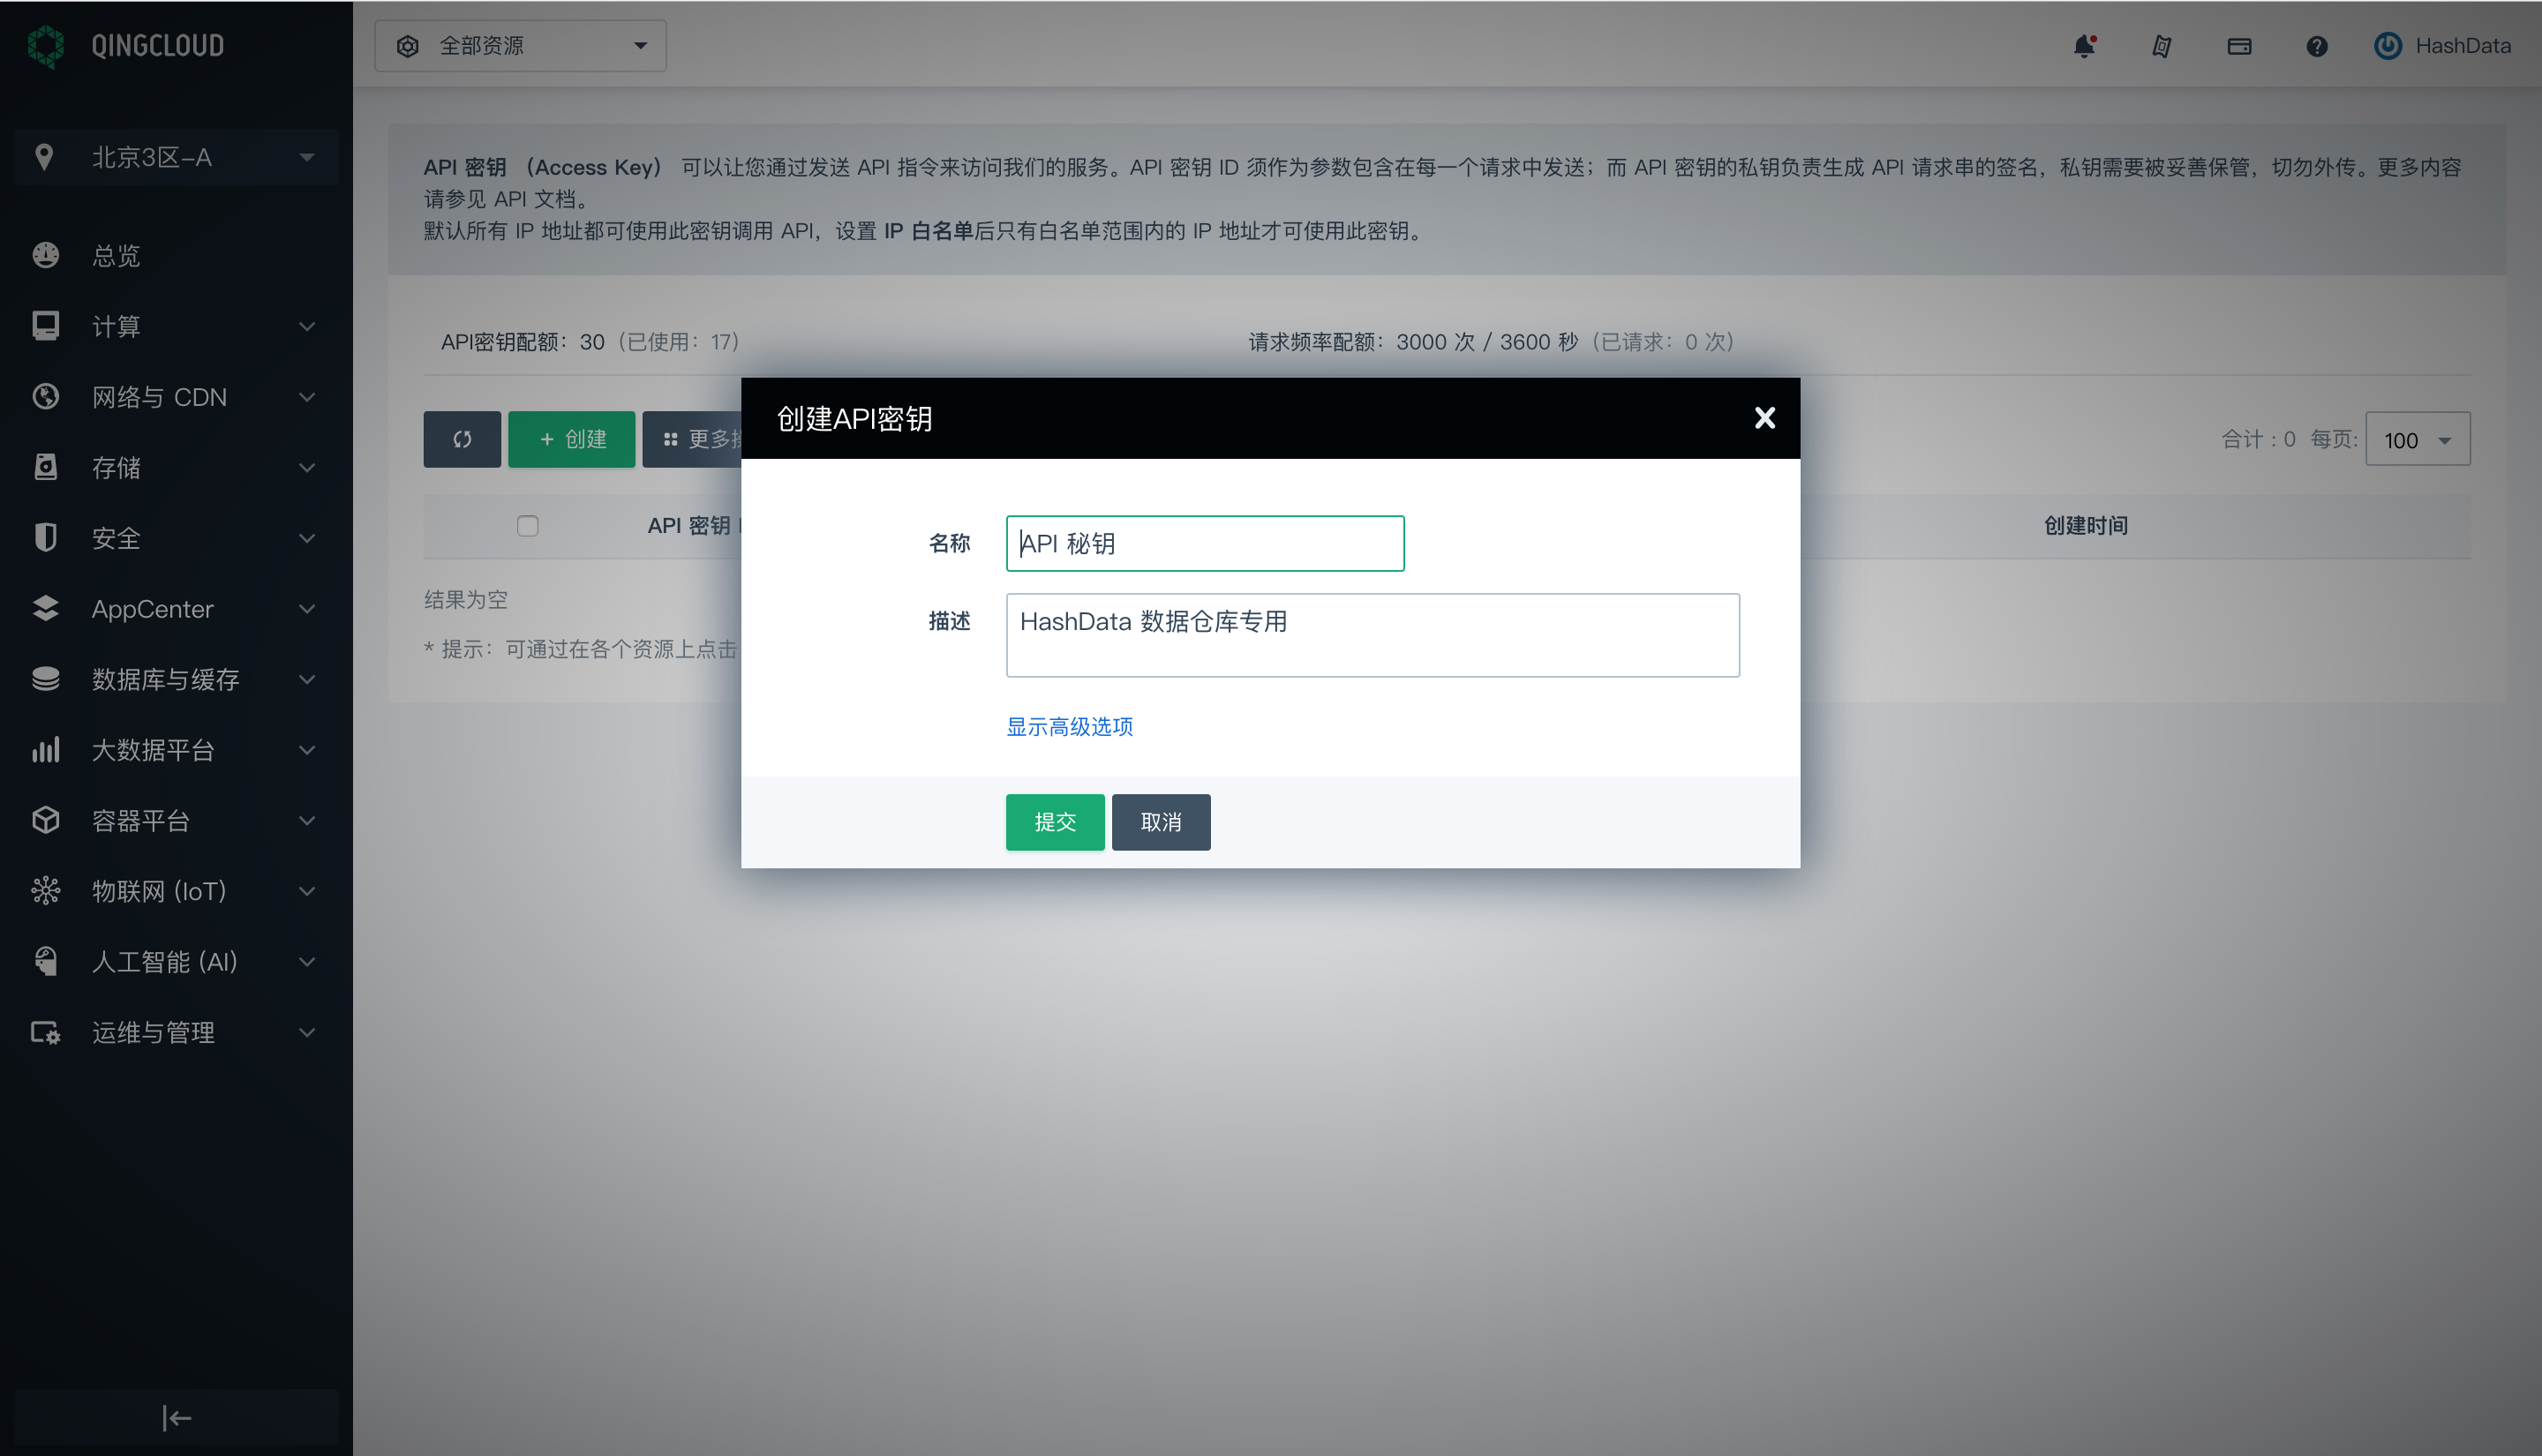Click the 安全 shield icon
The image size is (2542, 1456).
46,538
